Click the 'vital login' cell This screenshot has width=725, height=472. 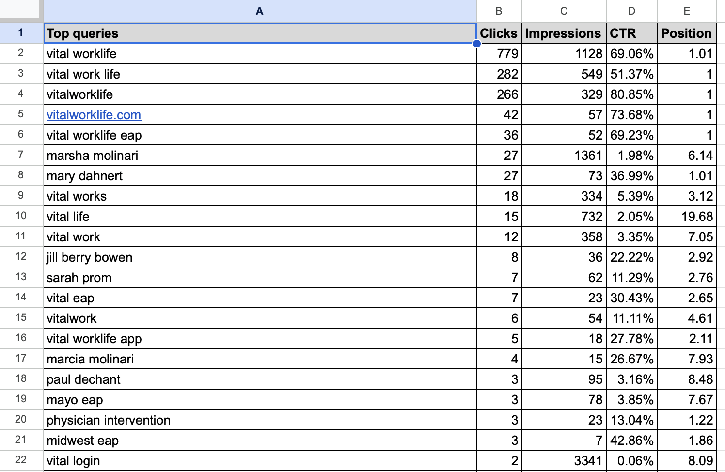[260, 461]
